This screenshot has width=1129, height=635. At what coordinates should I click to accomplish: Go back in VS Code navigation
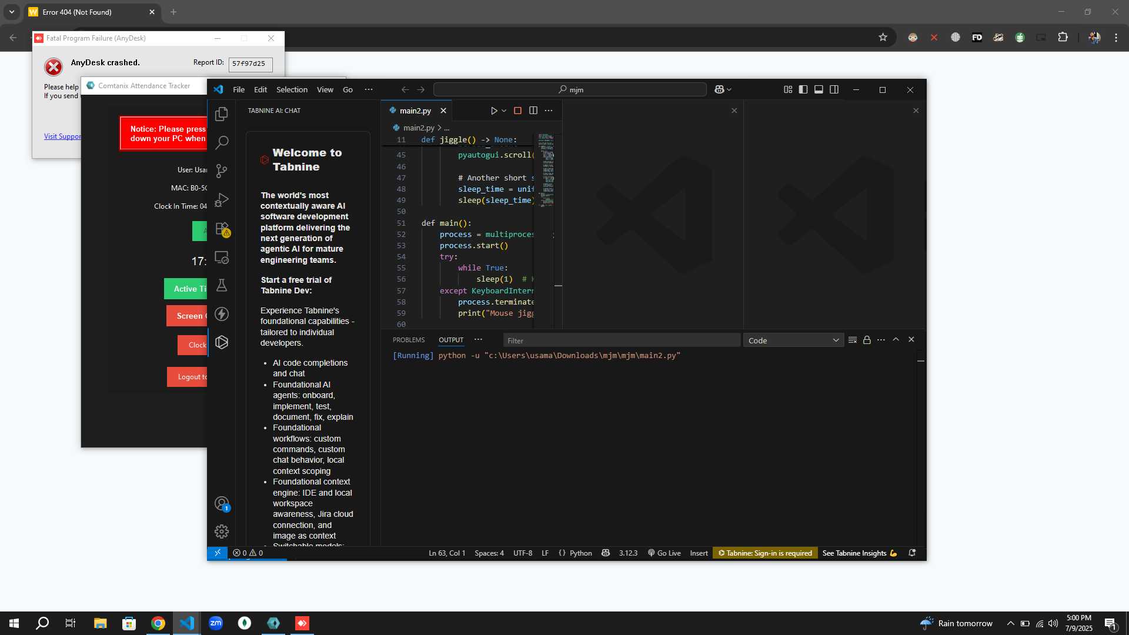pyautogui.click(x=405, y=89)
